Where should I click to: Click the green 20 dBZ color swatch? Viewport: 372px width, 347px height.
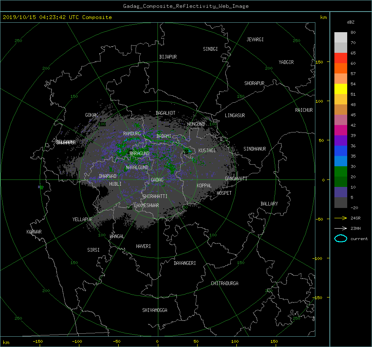341,172
